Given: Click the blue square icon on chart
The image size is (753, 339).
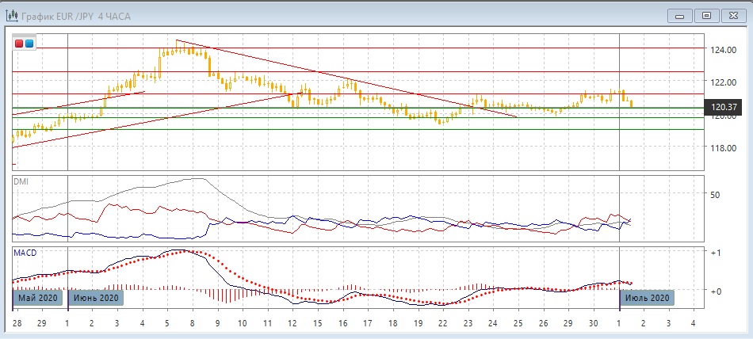Looking at the screenshot, I should 29,44.
